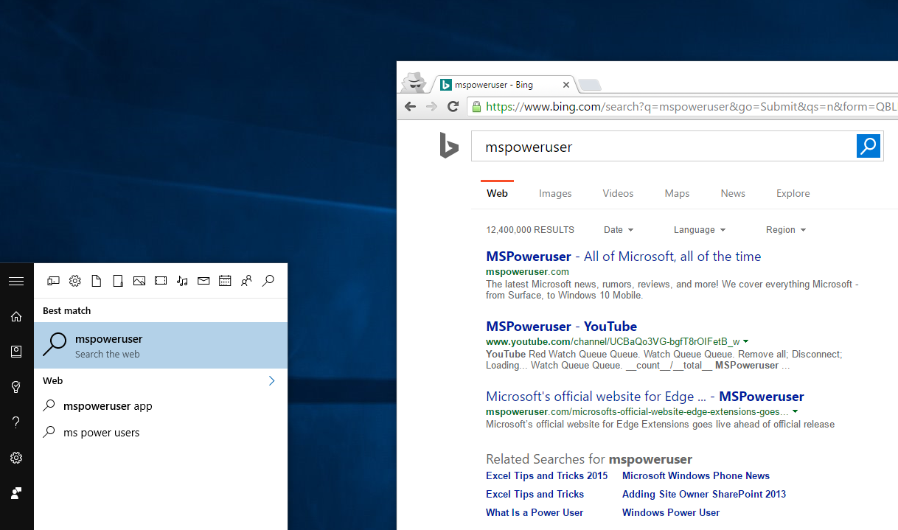
Task: Filter search results by email
Action: click(203, 281)
